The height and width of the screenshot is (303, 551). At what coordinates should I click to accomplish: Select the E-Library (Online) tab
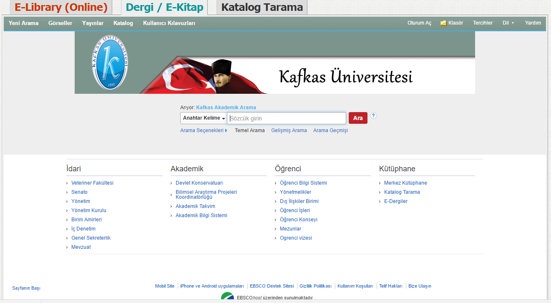pos(61,8)
